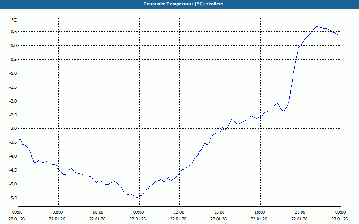Click the -1,5 y-axis label
Viewport: 359px width, 224px height.
13,87
